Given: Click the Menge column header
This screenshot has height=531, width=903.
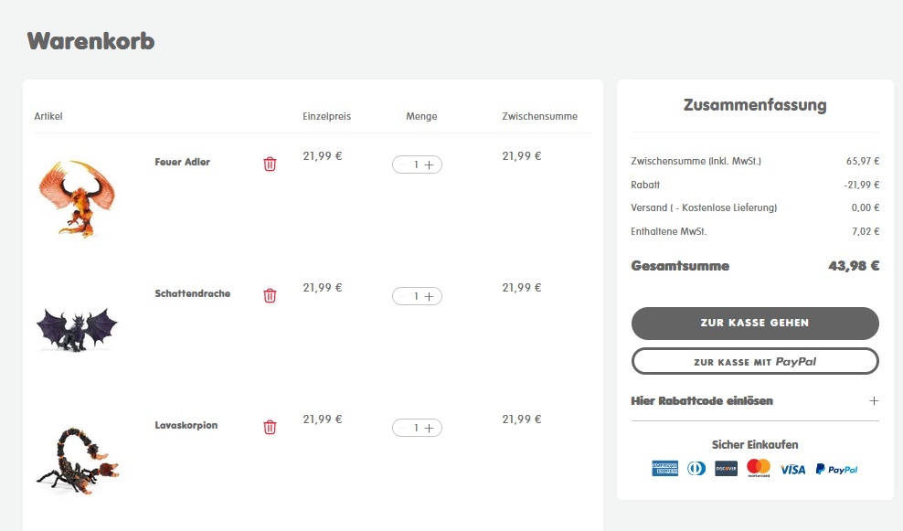Looking at the screenshot, I should (421, 116).
